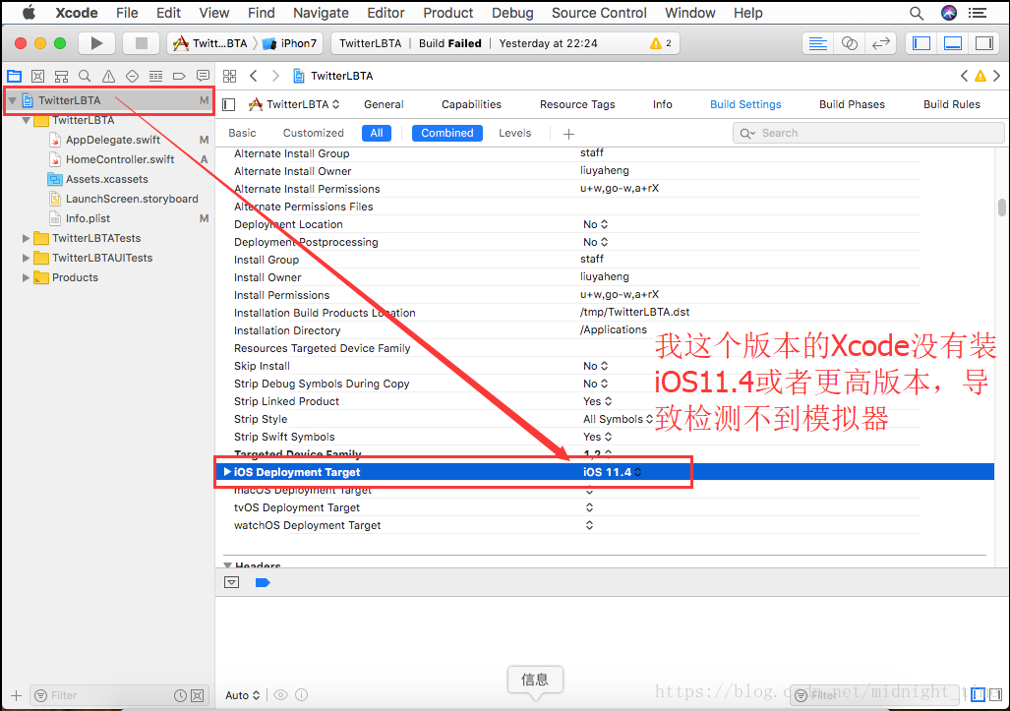This screenshot has height=711, width=1010.
Task: Click the Quick Look eye icon in the debug bar
Action: coord(280,695)
